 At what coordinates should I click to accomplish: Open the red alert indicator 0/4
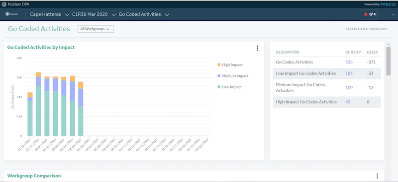coord(369,14)
